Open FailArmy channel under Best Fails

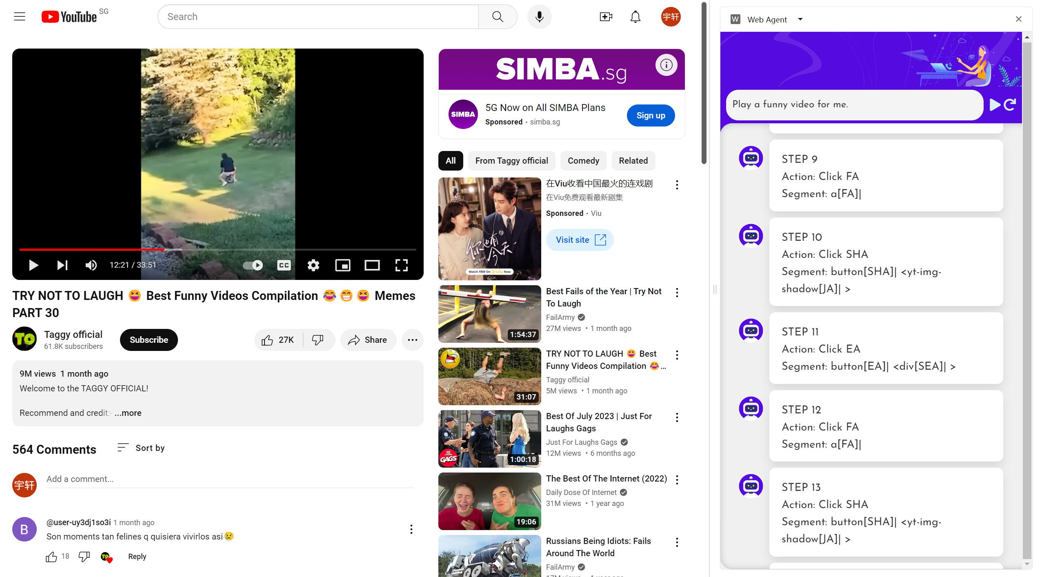[560, 317]
